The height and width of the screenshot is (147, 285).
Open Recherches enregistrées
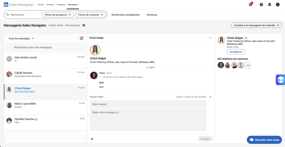click(x=126, y=15)
